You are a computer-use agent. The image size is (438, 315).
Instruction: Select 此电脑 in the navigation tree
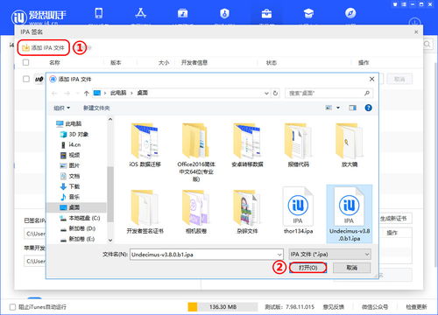pyautogui.click(x=69, y=123)
